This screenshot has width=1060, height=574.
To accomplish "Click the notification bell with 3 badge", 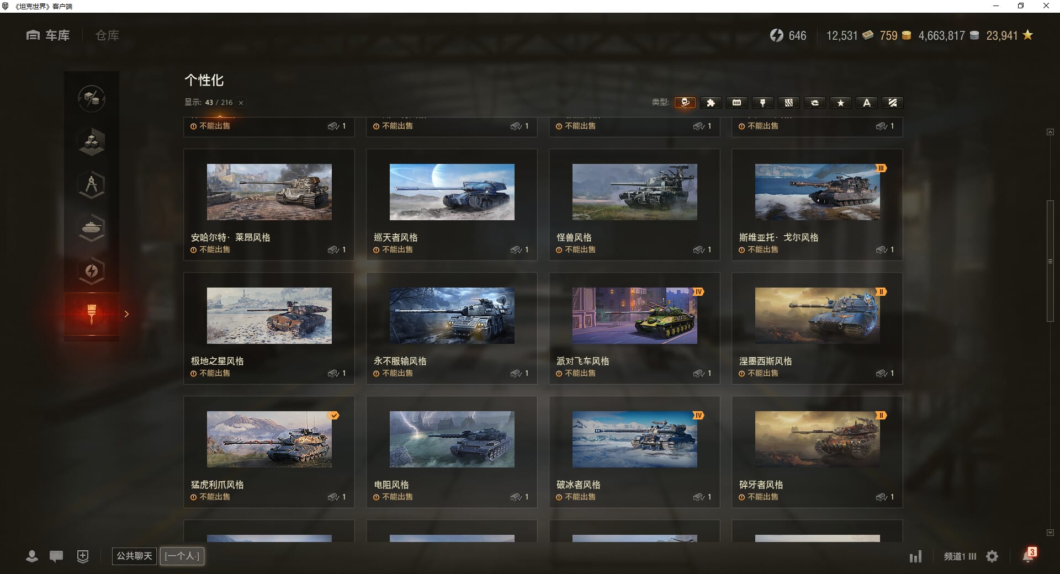I will pyautogui.click(x=1028, y=556).
